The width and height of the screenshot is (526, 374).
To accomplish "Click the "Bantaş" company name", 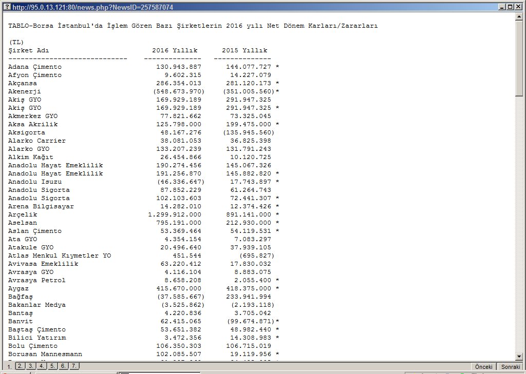I will [21, 313].
